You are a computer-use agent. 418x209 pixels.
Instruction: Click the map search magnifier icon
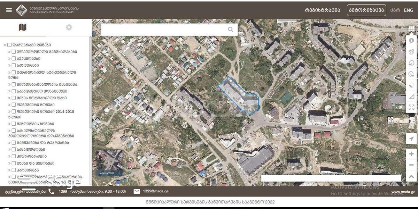(231, 30)
